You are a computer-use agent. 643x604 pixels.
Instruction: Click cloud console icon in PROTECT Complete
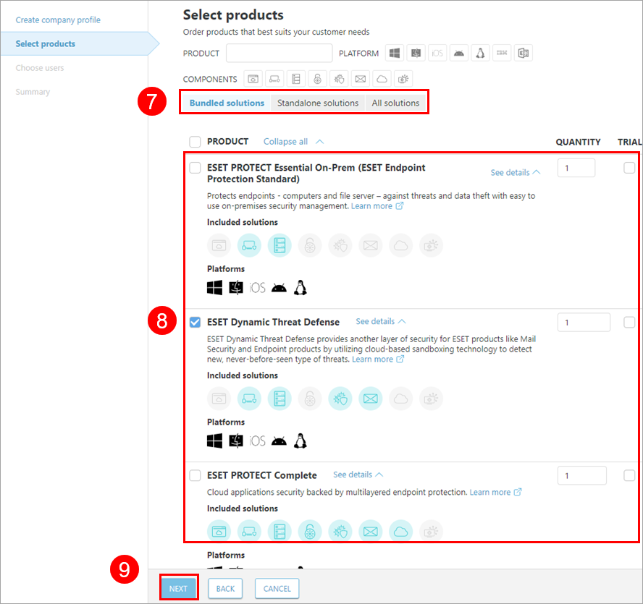coord(219,532)
